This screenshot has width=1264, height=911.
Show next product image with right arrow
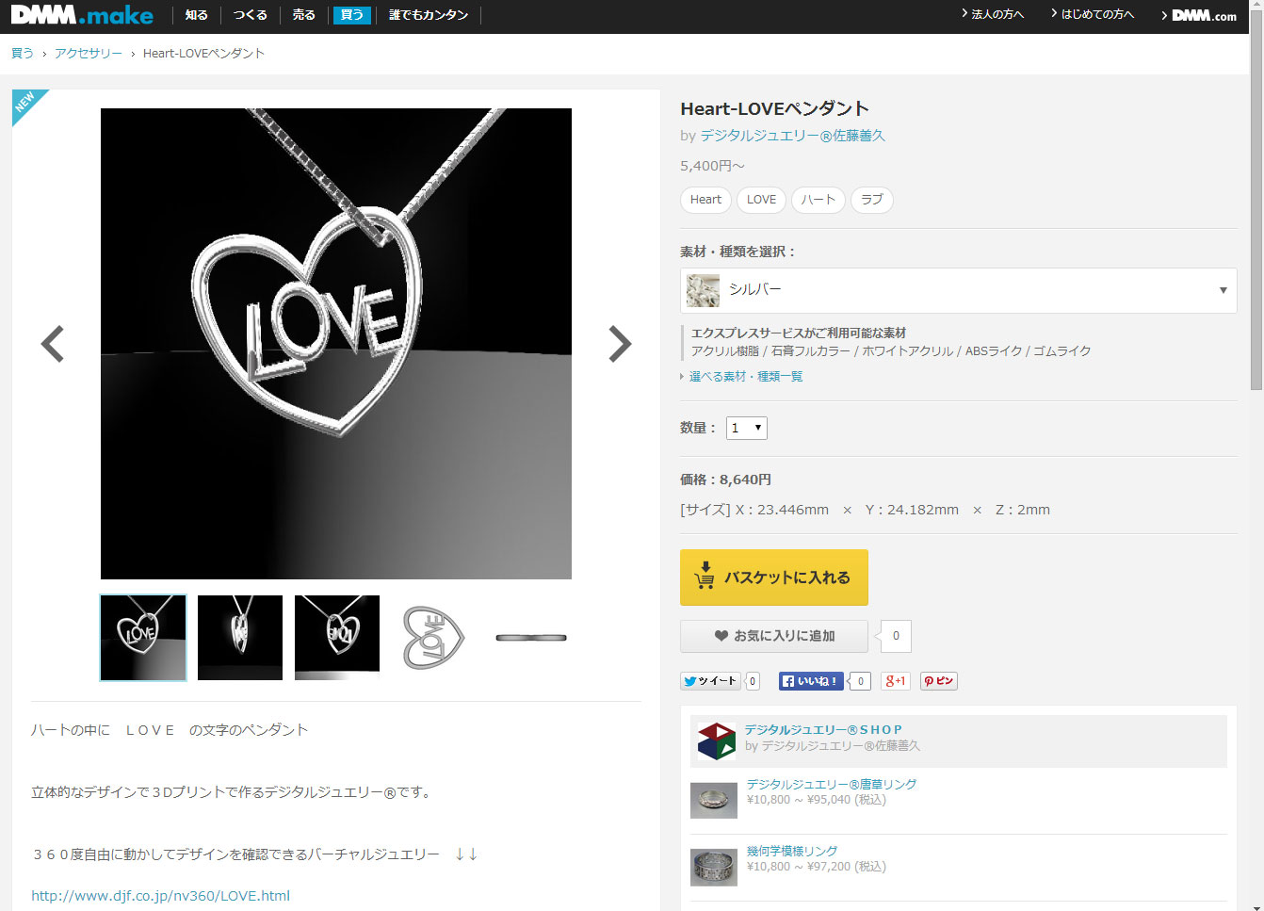(x=619, y=344)
